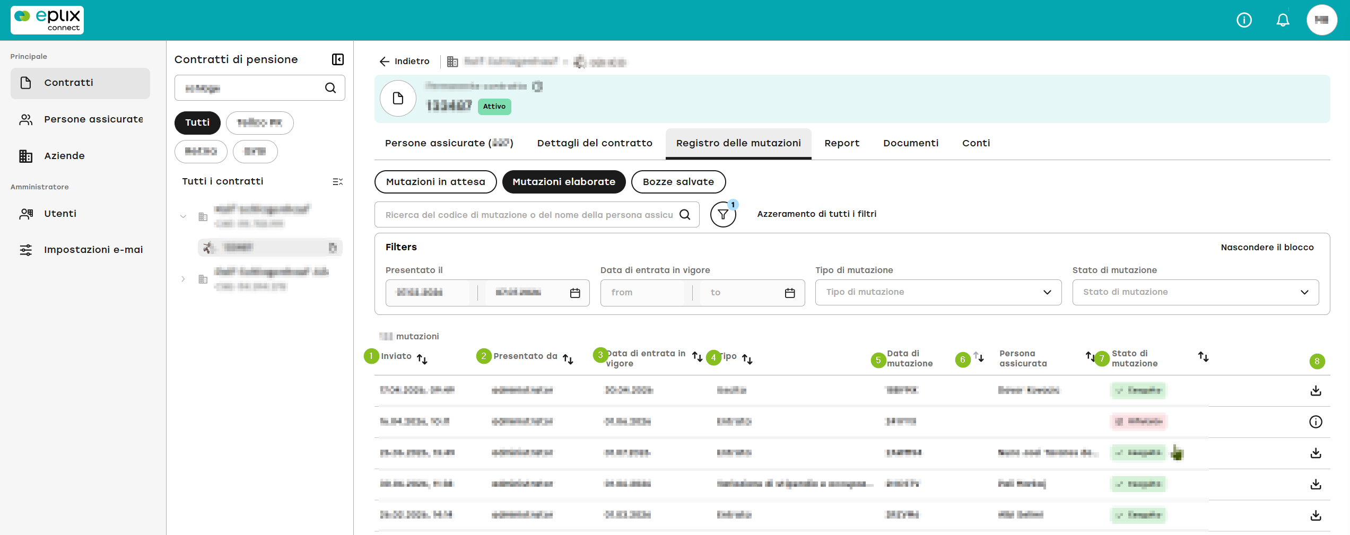Download the fifth mutation row document
This screenshot has width=1350, height=535.
1316,515
